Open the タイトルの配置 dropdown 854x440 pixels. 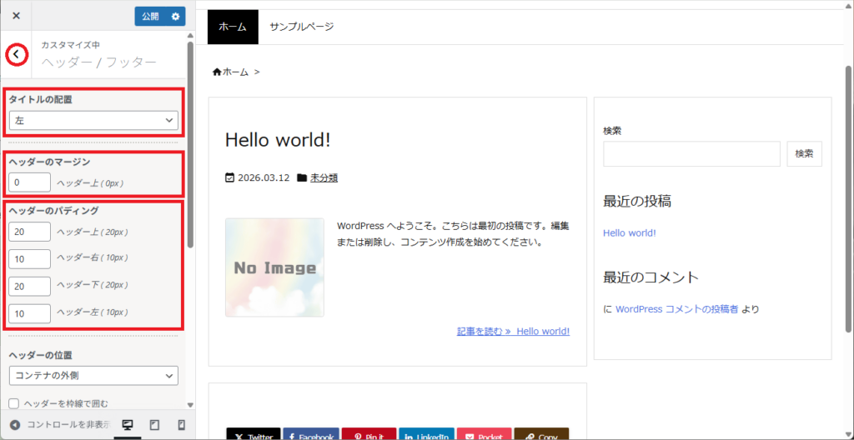tap(93, 120)
